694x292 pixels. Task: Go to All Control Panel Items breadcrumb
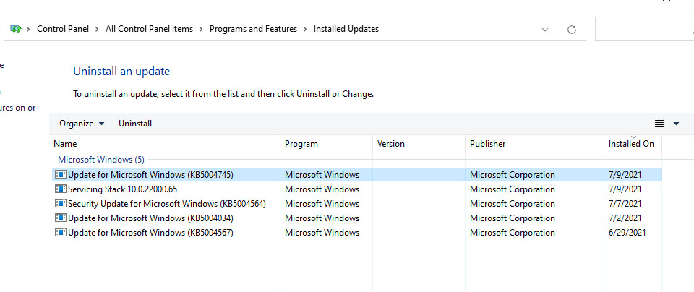[149, 29]
